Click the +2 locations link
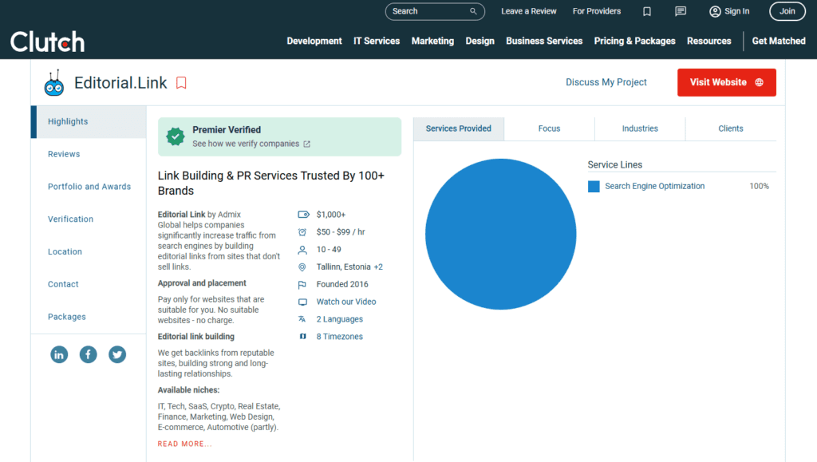This screenshot has height=462, width=817. (x=378, y=267)
